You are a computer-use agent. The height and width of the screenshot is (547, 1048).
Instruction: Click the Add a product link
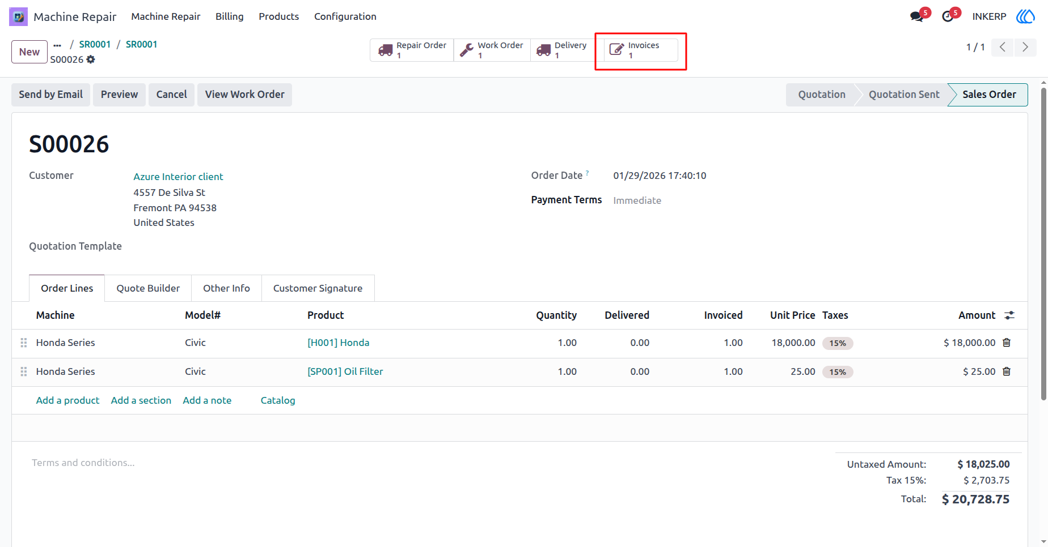(67, 400)
